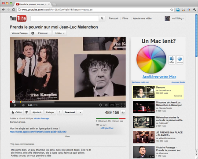Show video statistics chart icon
The width and height of the screenshot is (198, 159).
point(123,113)
